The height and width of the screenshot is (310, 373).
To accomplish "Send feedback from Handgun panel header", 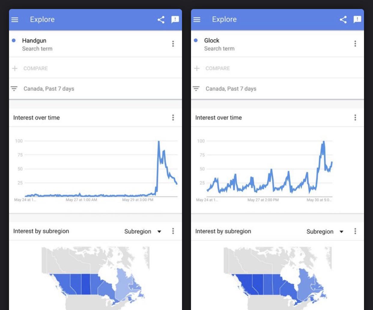I will 175,20.
